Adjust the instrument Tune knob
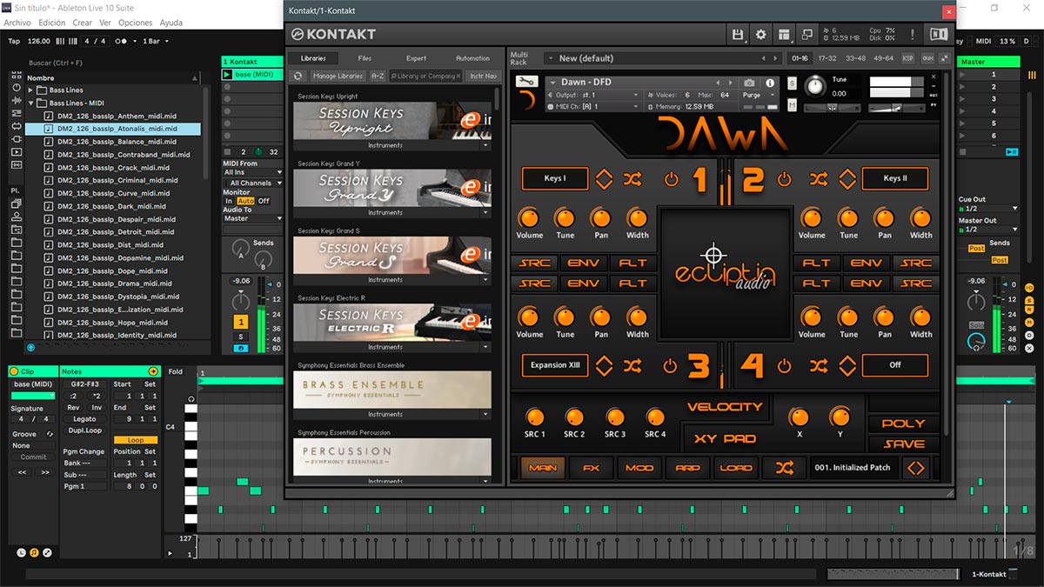The width and height of the screenshot is (1044, 587). click(x=815, y=85)
